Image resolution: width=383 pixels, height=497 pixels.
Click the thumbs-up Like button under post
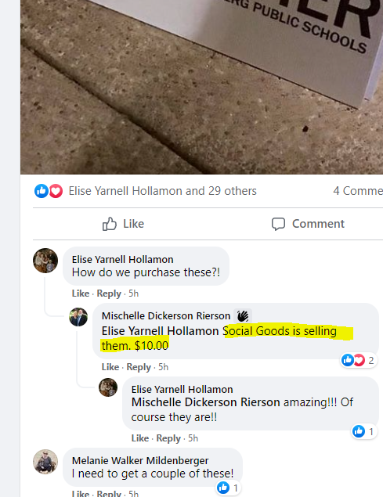(123, 224)
